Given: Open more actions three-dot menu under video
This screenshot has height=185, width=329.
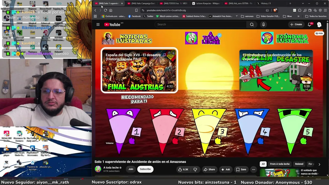Looking at the screenshot, I should (253, 169).
